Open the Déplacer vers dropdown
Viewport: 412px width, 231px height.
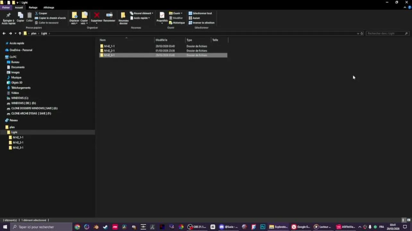click(74, 19)
